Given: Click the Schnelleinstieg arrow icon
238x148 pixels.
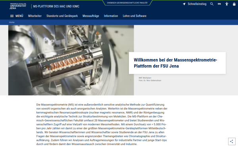Looking at the screenshot, I should coord(184,4).
